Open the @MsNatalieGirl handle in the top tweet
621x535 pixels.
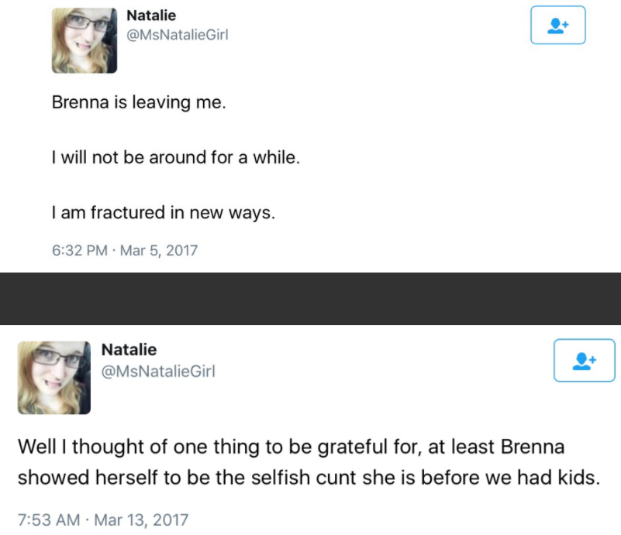(177, 35)
